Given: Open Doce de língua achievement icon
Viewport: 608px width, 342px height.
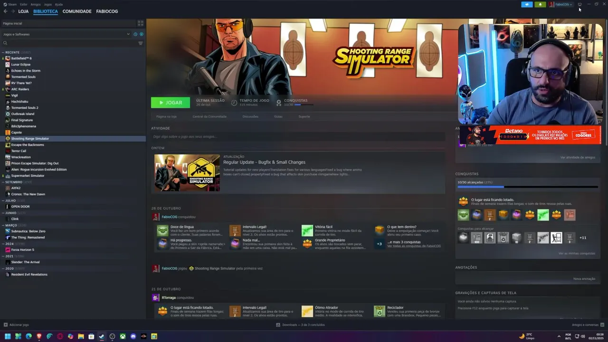Looking at the screenshot, I should [163, 230].
